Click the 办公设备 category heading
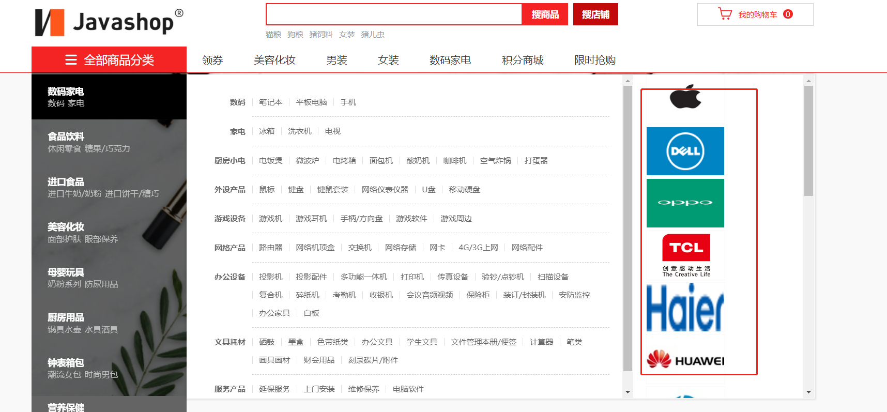Viewport: 887px width, 412px height. tap(230, 277)
